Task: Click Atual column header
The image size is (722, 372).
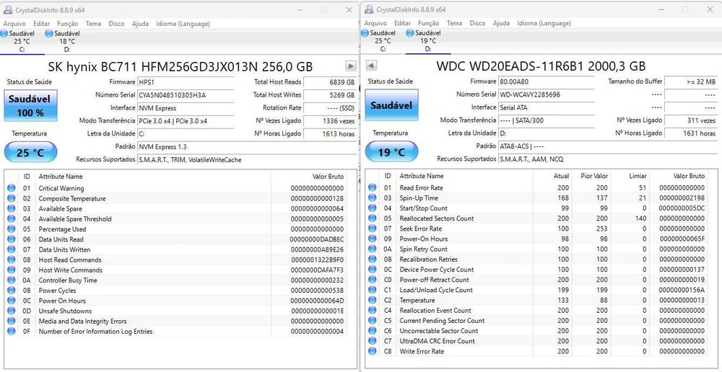Action: (x=561, y=176)
